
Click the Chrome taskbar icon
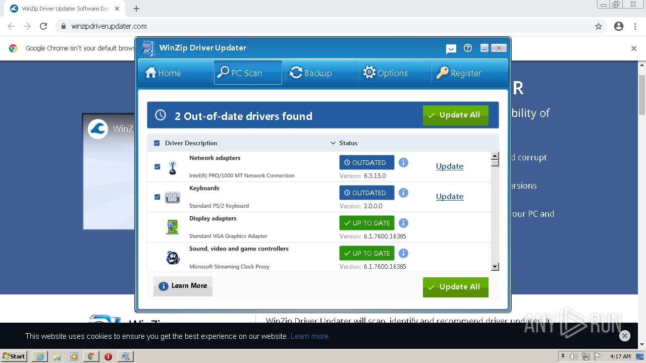point(91,356)
